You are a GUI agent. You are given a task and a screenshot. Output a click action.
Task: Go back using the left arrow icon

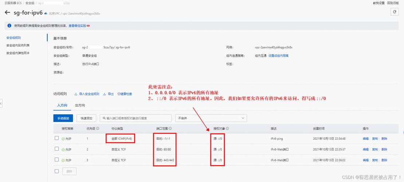click(8, 12)
